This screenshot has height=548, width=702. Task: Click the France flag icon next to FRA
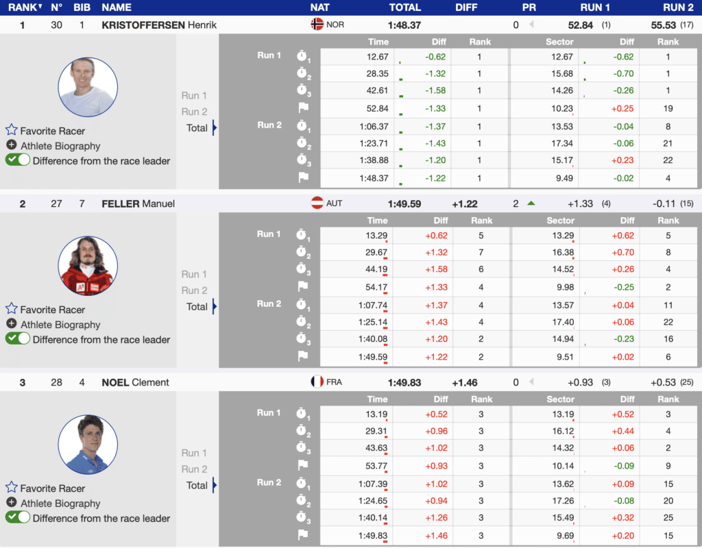point(317,382)
